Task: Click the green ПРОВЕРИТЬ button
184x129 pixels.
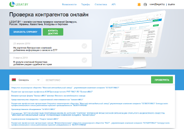Action: coord(162,80)
